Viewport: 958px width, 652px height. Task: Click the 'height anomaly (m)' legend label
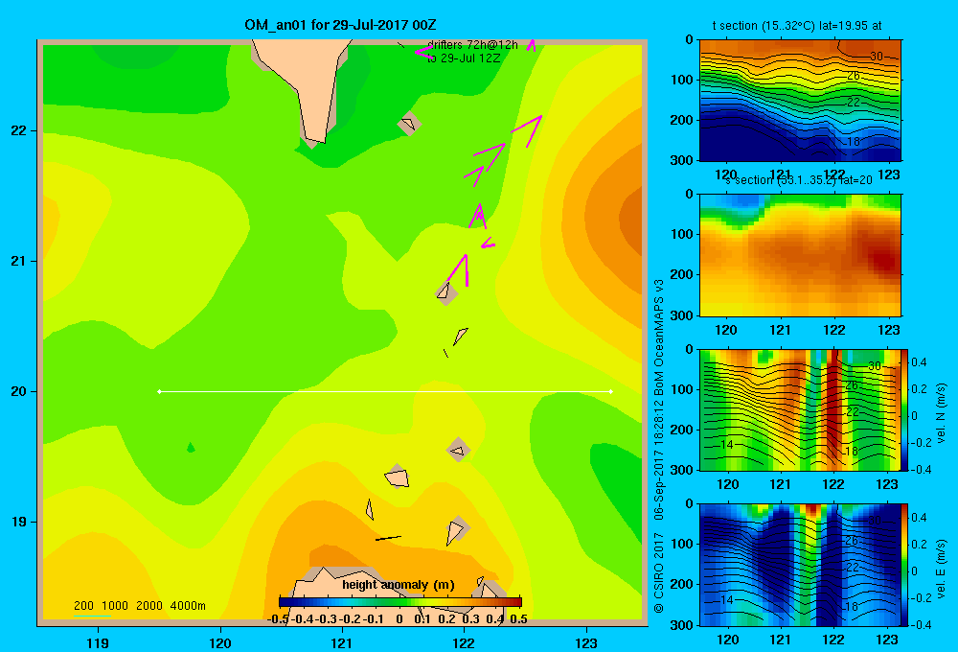399,585
